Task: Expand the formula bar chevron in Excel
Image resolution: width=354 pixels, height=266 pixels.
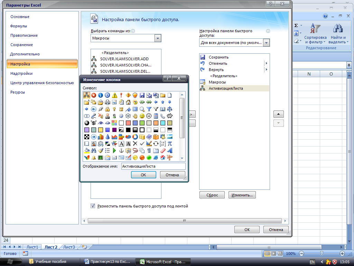Action: click(x=349, y=65)
